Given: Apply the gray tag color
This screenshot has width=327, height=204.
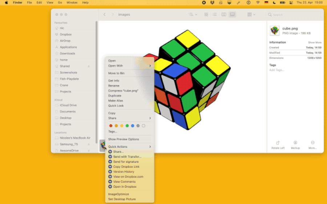Looking at the screenshot, I should (138, 126).
